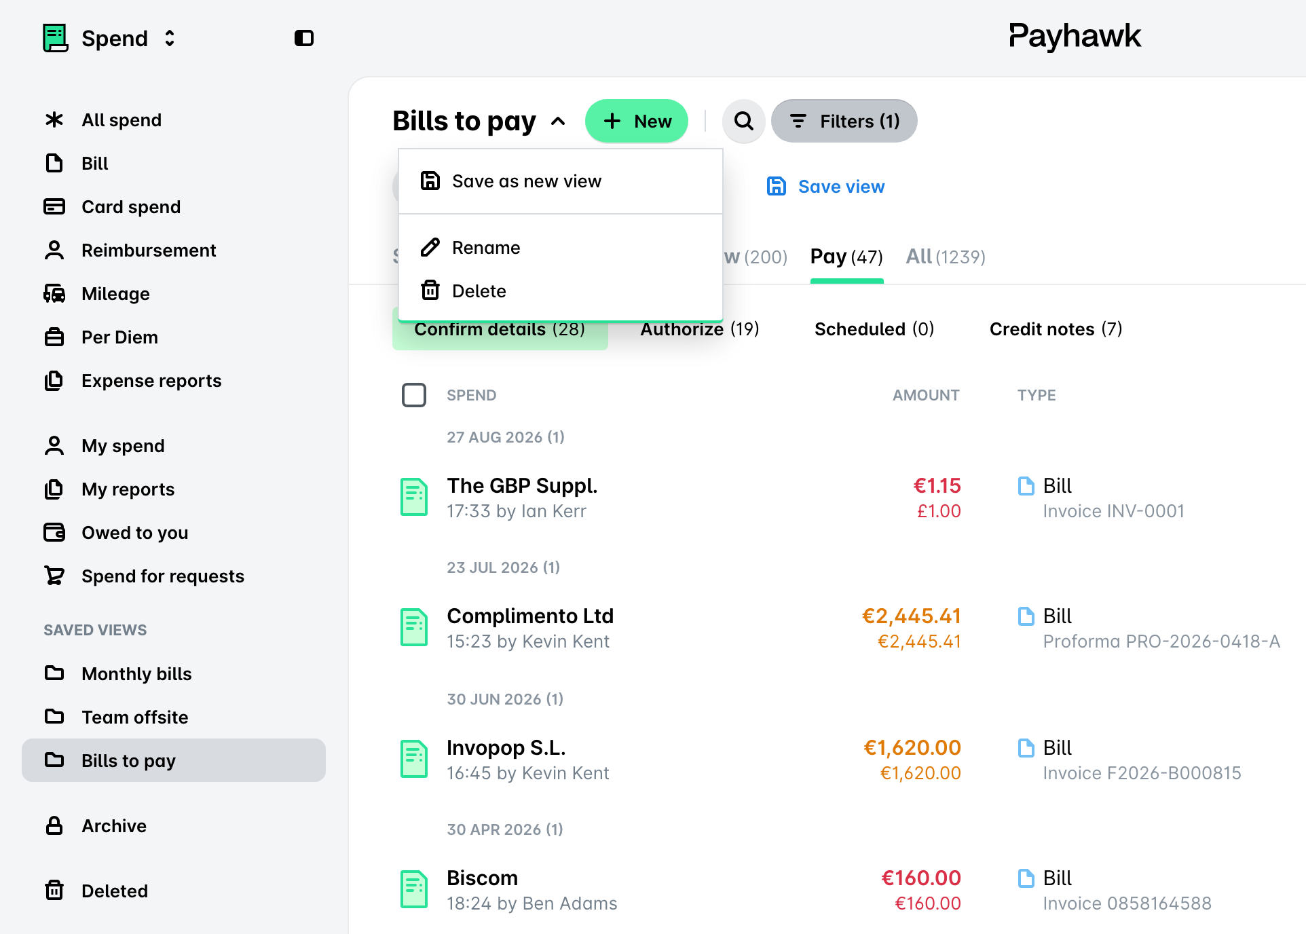The width and height of the screenshot is (1306, 934).
Task: Click the green New button
Action: click(x=637, y=121)
